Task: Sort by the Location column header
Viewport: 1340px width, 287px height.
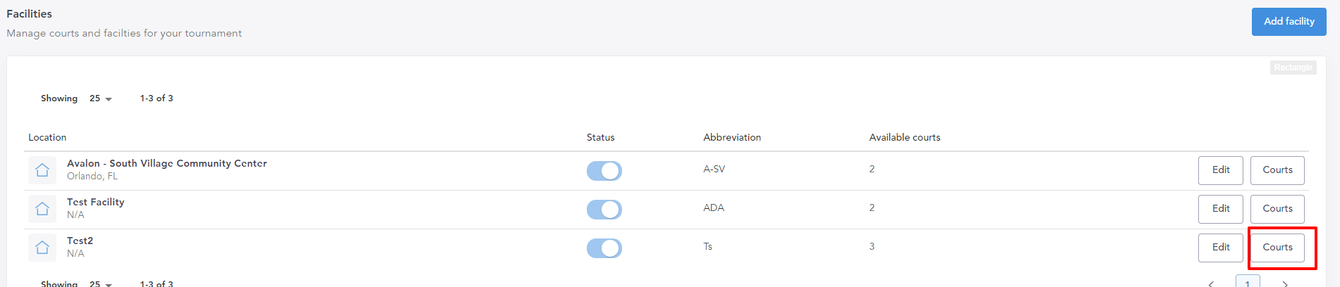Action: click(47, 137)
